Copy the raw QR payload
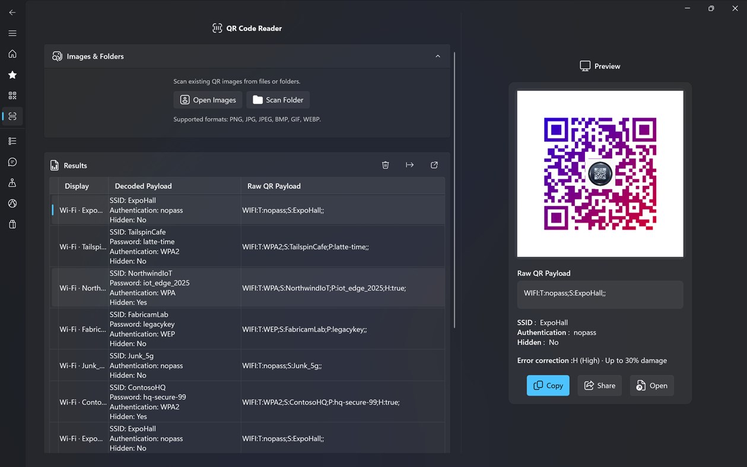The height and width of the screenshot is (467, 747). pyautogui.click(x=548, y=385)
